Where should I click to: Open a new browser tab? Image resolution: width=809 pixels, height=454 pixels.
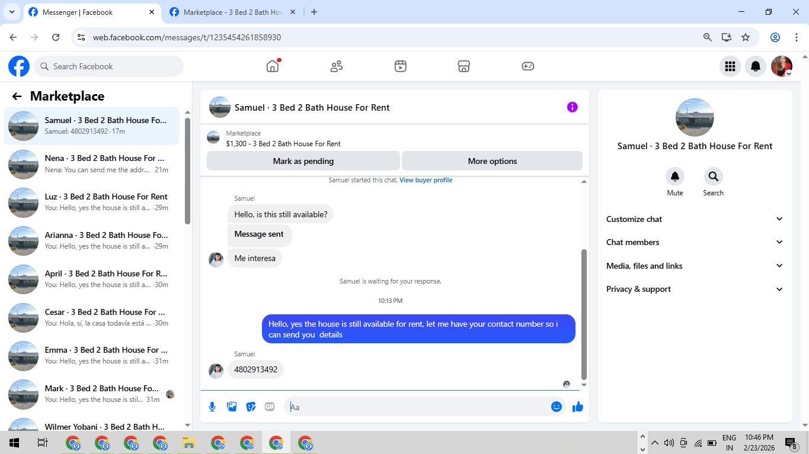coord(314,12)
